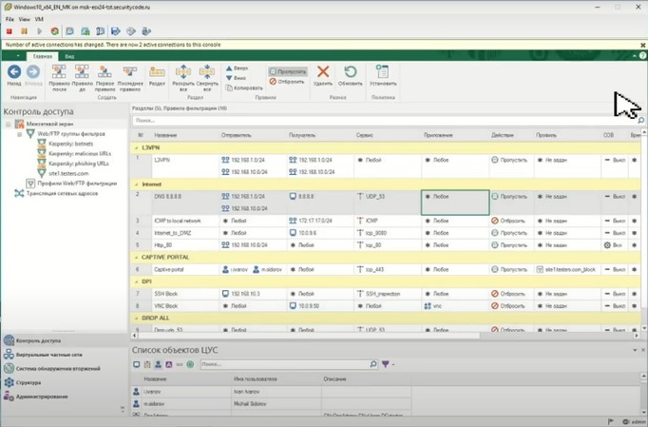
Task: Collapse the DROP ALL section
Action: pos(137,319)
